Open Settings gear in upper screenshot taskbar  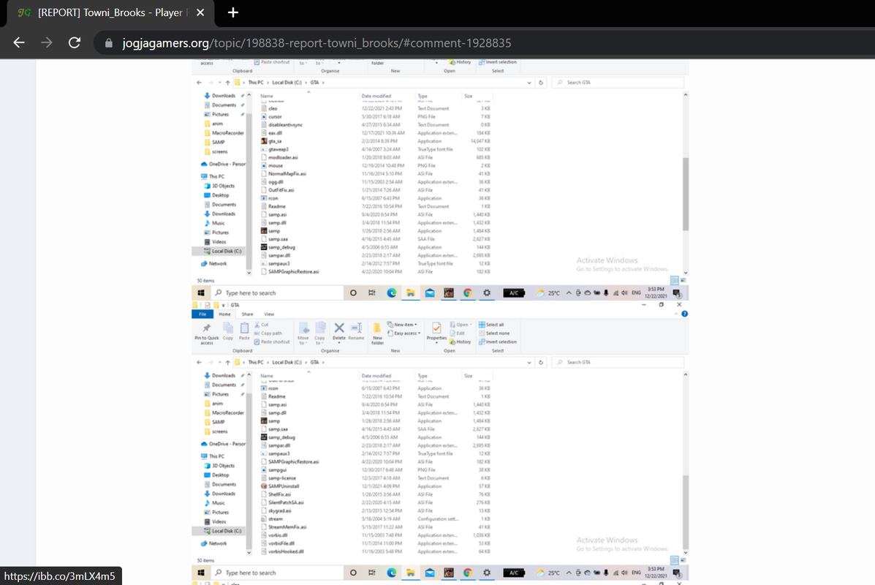pos(487,293)
